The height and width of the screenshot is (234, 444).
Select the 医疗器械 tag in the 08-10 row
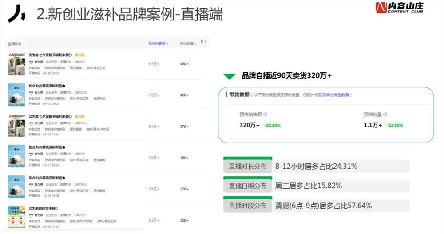click(x=76, y=68)
